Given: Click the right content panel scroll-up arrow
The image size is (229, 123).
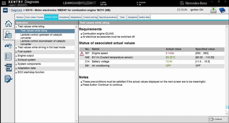Looking at the screenshot, I should click(x=227, y=27).
